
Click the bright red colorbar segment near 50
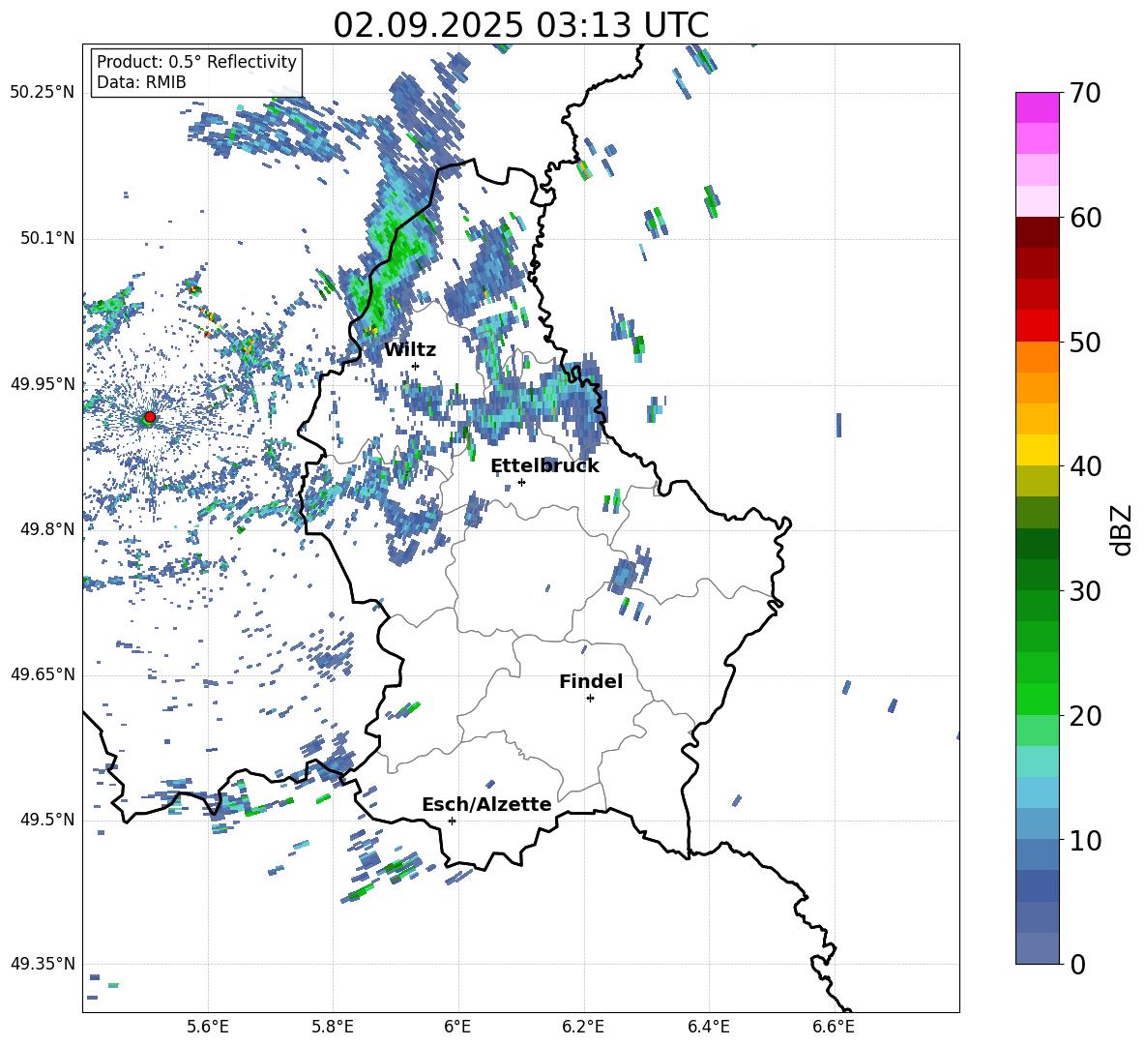pos(1037,326)
